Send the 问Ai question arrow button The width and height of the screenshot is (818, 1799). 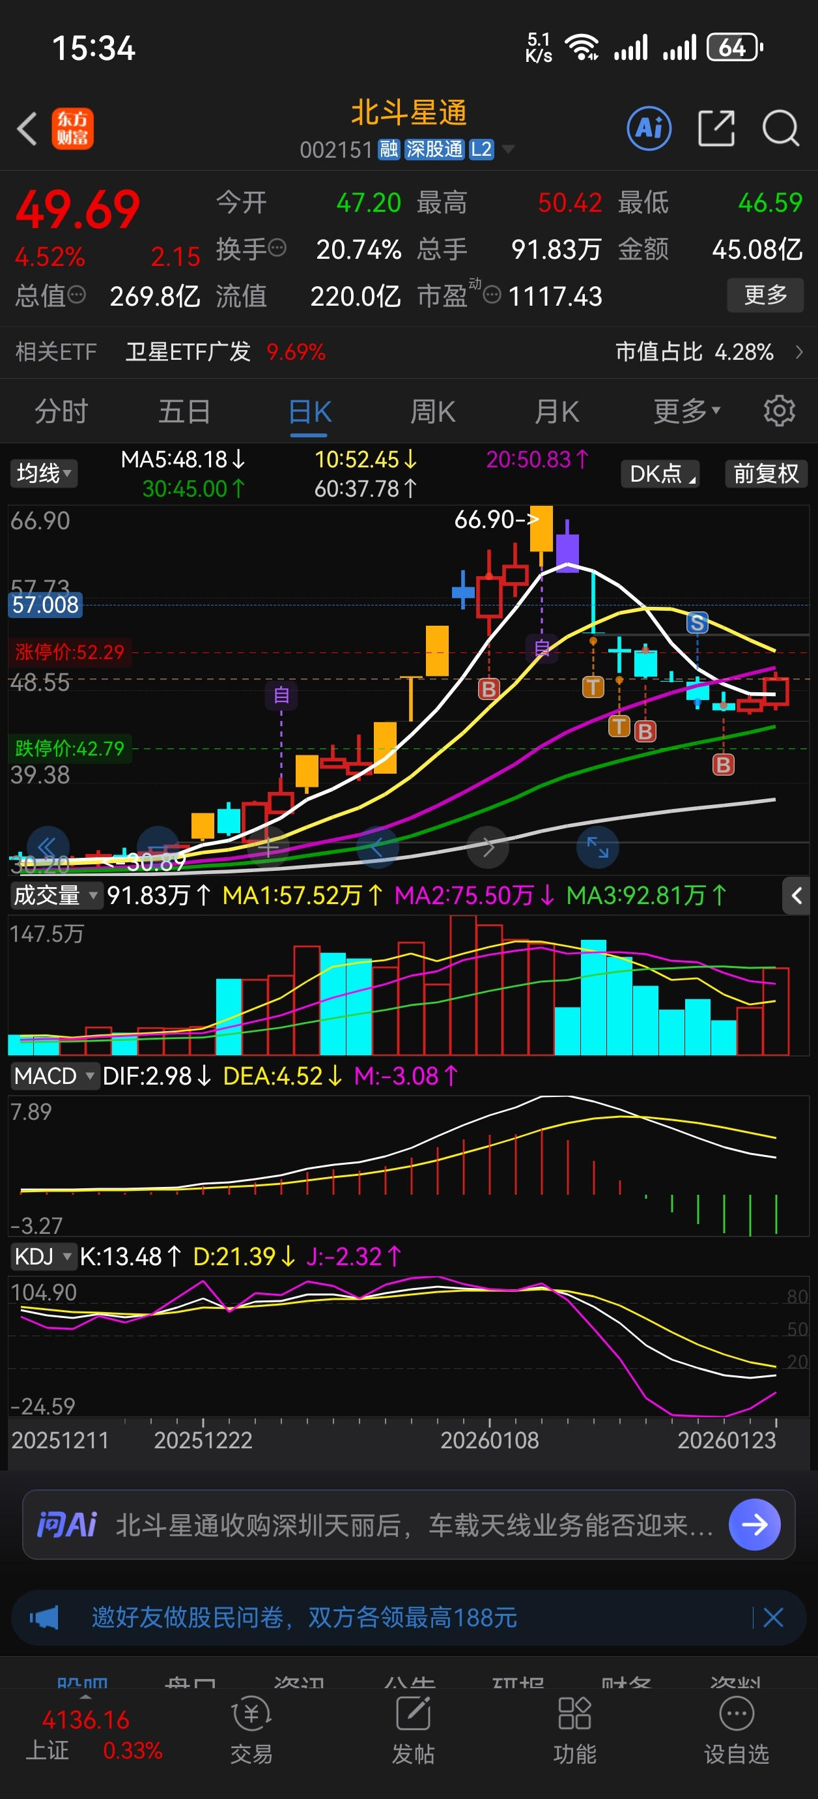pos(754,1525)
